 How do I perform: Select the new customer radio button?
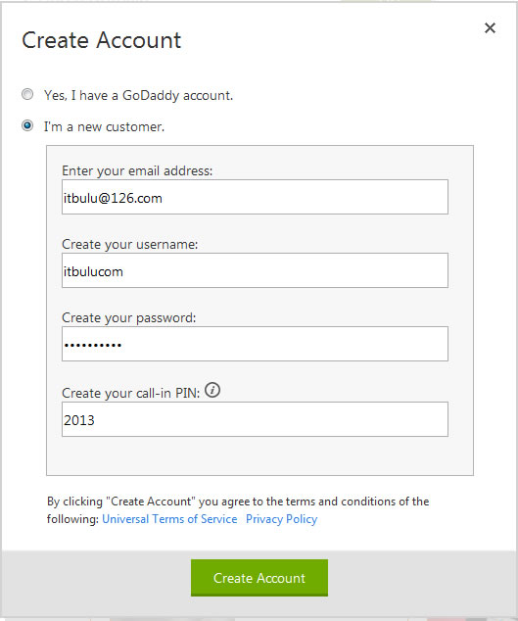[27, 126]
